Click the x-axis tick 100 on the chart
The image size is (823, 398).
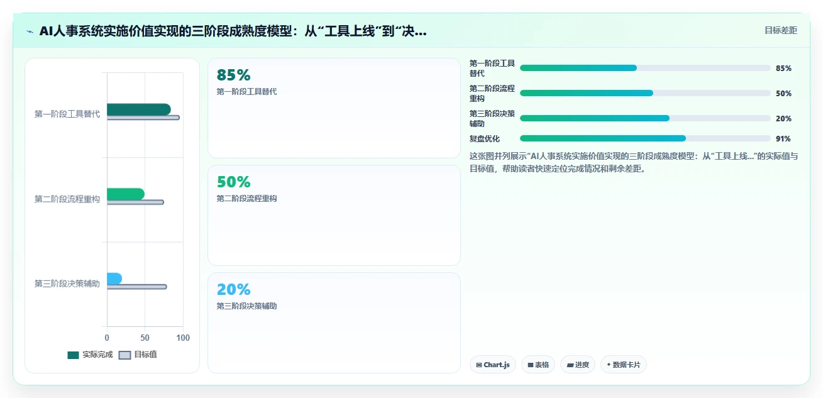[183, 338]
